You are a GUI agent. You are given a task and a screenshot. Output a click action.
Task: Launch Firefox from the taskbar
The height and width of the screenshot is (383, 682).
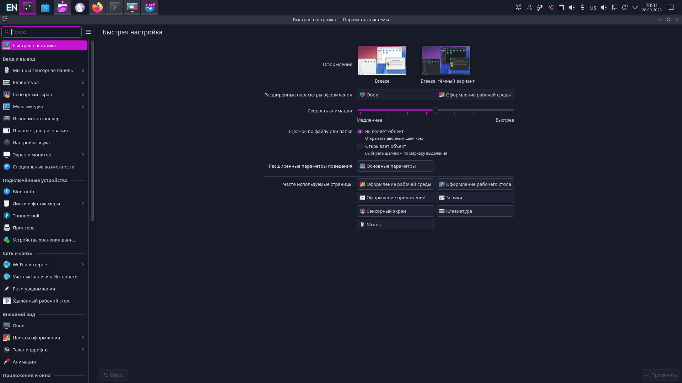coord(97,7)
